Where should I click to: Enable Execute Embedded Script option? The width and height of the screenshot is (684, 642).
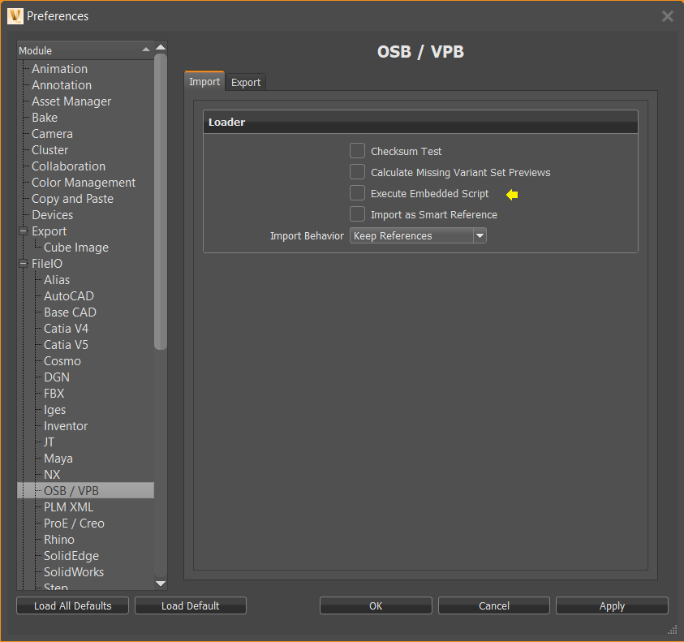[x=357, y=193]
